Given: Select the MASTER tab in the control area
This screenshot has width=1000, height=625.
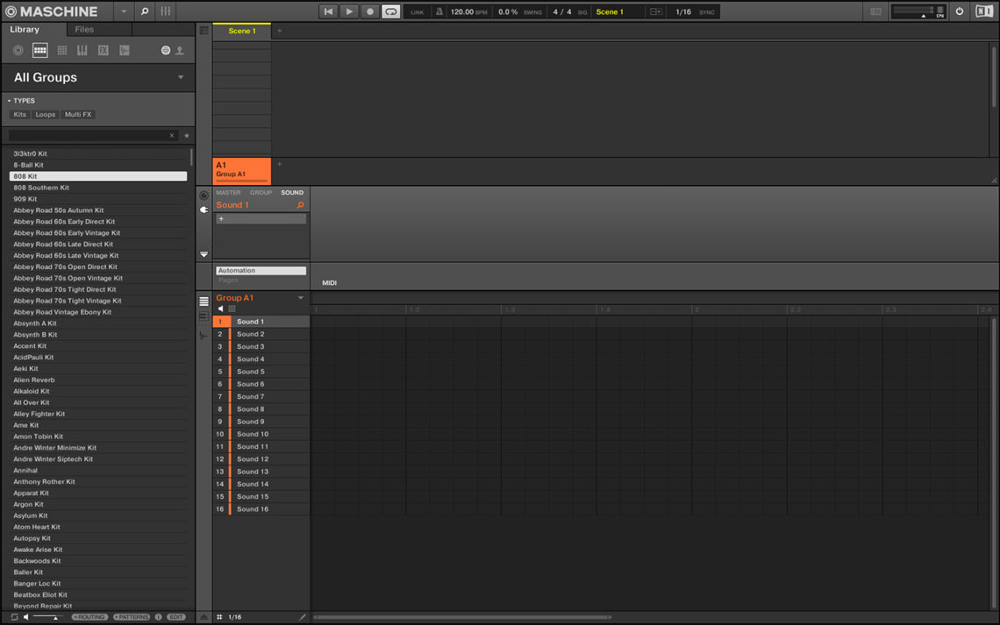Looking at the screenshot, I should point(228,192).
